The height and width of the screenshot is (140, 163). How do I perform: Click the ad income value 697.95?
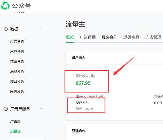tap(81, 103)
